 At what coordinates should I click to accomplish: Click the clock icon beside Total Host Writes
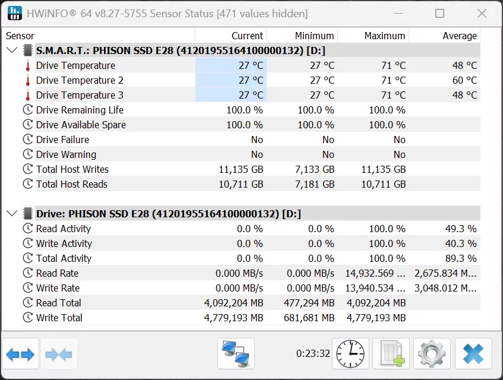(28, 169)
